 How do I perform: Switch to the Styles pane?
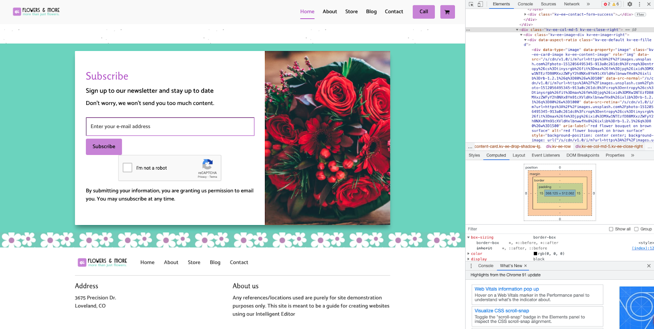(474, 155)
